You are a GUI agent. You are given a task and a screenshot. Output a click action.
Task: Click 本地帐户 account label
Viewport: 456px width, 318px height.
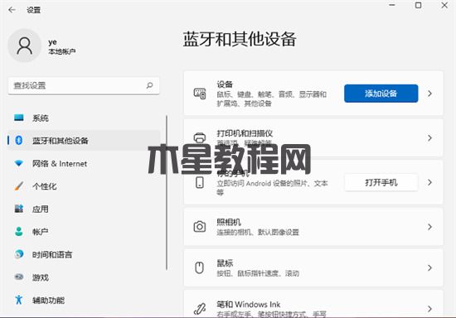coord(62,51)
